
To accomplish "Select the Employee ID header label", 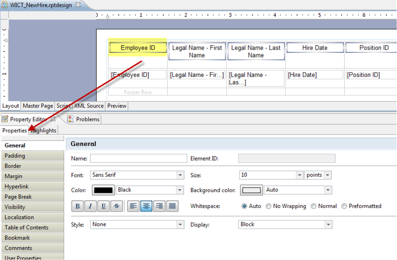I will coord(138,48).
